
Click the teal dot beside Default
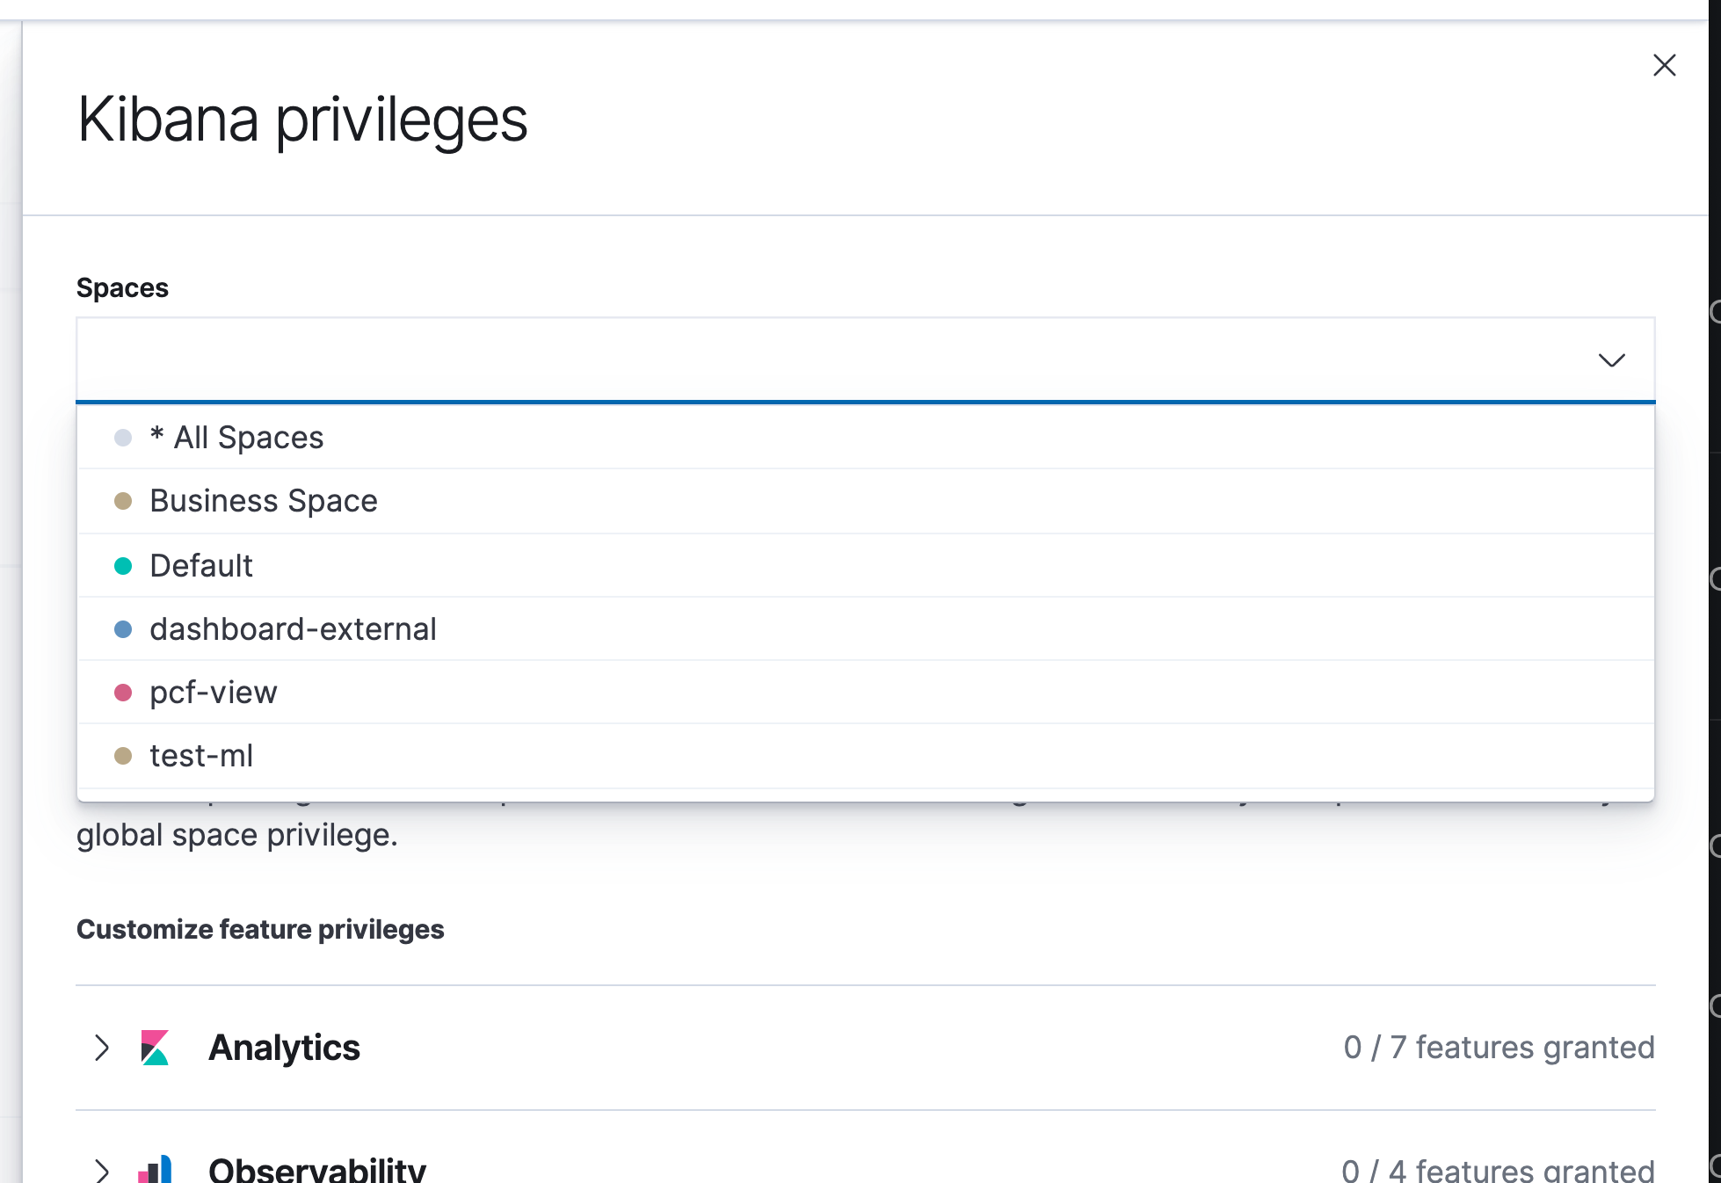point(123,566)
